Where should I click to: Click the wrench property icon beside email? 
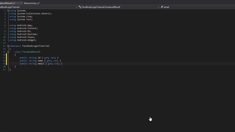pos(162,7)
